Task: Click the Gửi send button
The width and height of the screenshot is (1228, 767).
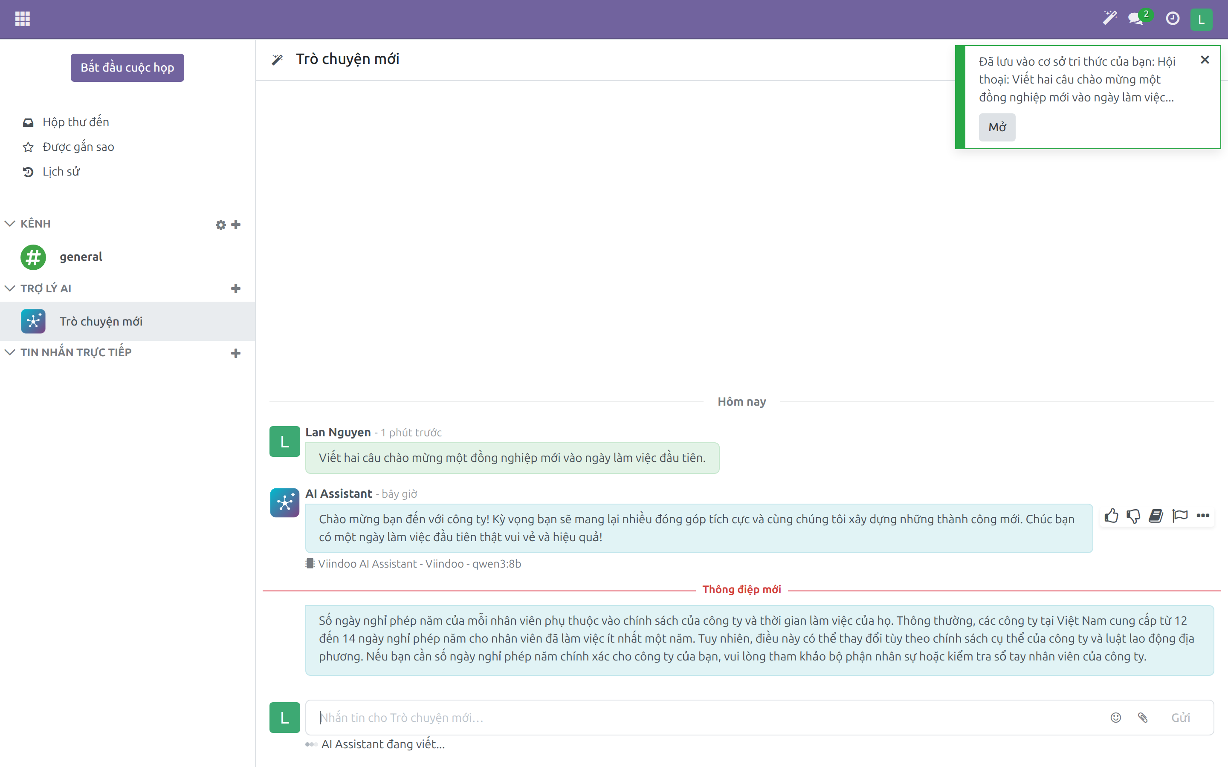Action: (x=1180, y=718)
